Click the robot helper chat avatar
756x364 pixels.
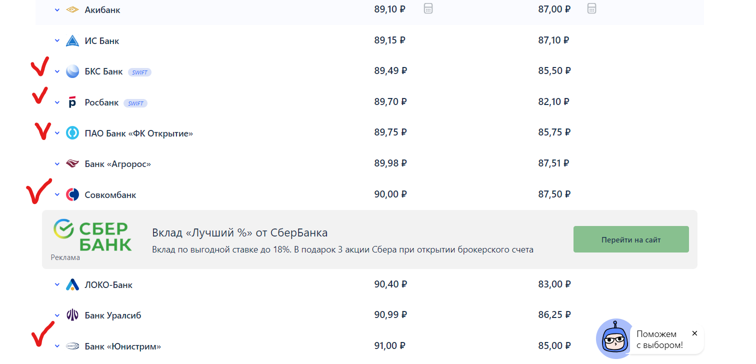614,339
